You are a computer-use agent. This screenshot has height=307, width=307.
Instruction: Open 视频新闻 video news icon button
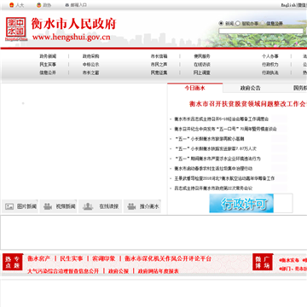[58, 206]
